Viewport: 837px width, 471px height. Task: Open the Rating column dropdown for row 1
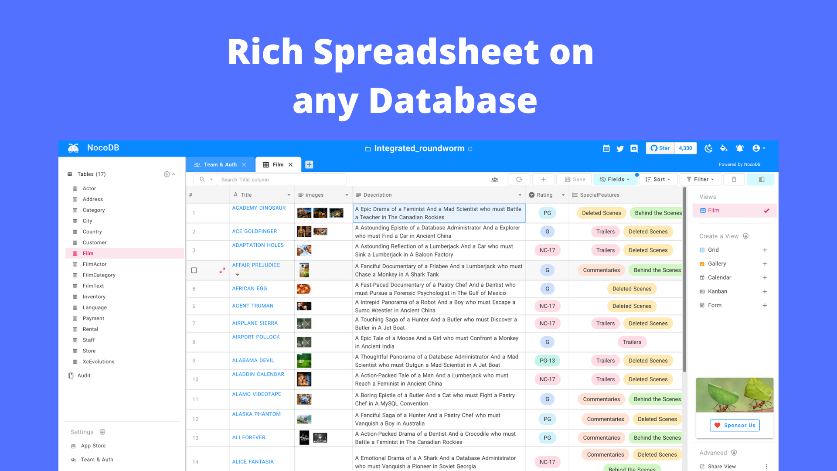point(547,213)
